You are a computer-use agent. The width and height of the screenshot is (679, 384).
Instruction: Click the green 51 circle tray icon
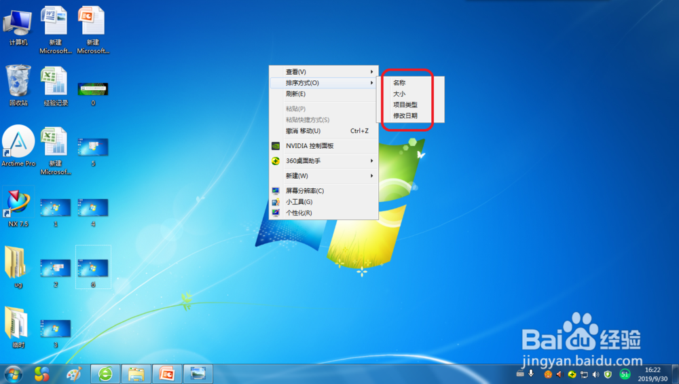click(625, 374)
